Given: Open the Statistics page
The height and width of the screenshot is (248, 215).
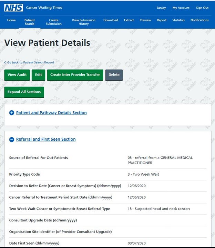Looking at the screenshot, I should (178, 20).
